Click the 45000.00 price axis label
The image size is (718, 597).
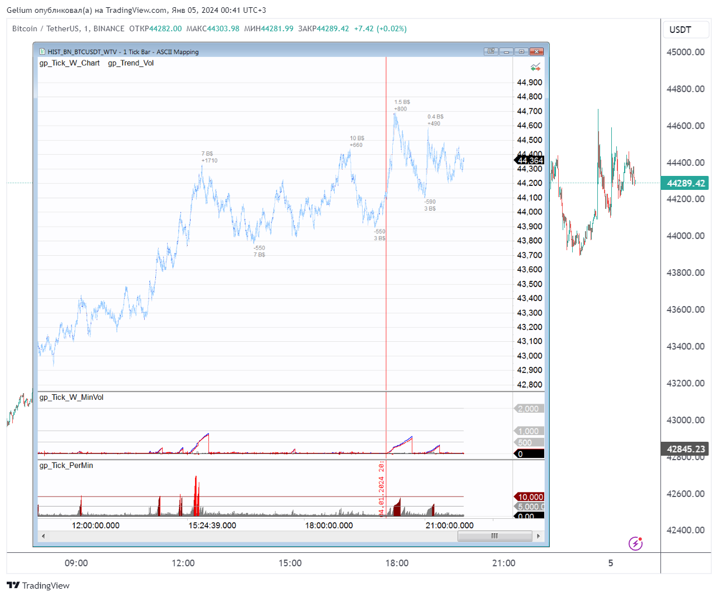click(x=686, y=52)
